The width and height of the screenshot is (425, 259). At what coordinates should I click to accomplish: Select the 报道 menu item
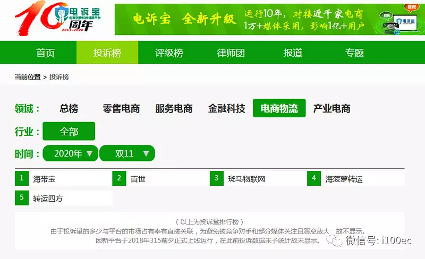click(x=293, y=53)
